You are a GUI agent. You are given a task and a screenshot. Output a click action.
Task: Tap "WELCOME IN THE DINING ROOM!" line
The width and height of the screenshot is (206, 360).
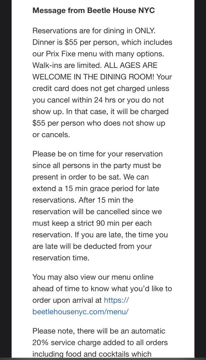[x=94, y=77]
